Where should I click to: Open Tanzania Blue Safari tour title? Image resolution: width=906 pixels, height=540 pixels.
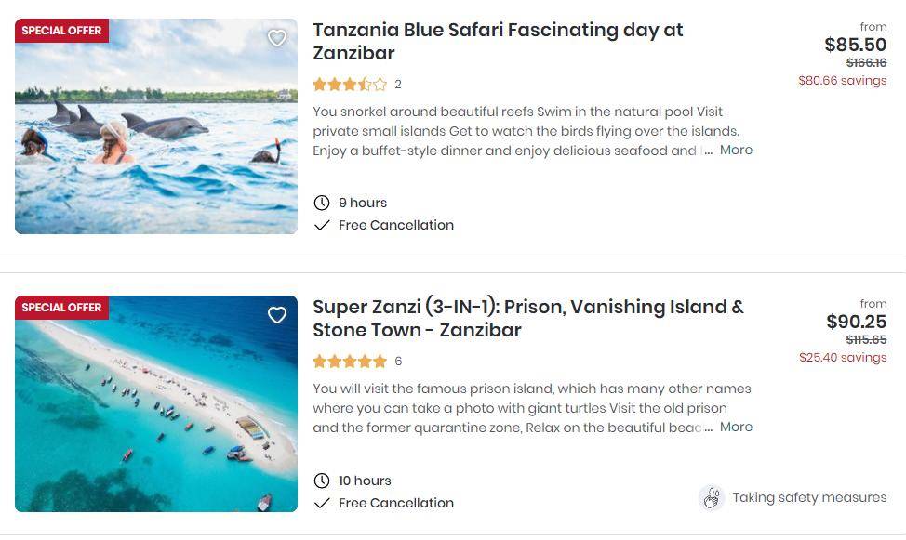click(x=498, y=41)
